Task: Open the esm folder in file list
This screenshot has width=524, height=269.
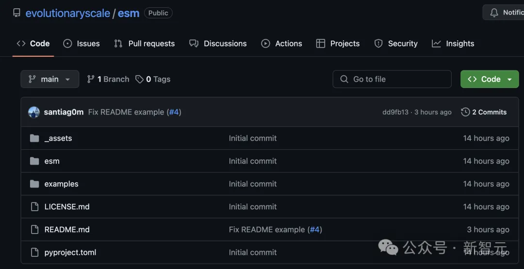Action: pyautogui.click(x=52, y=161)
